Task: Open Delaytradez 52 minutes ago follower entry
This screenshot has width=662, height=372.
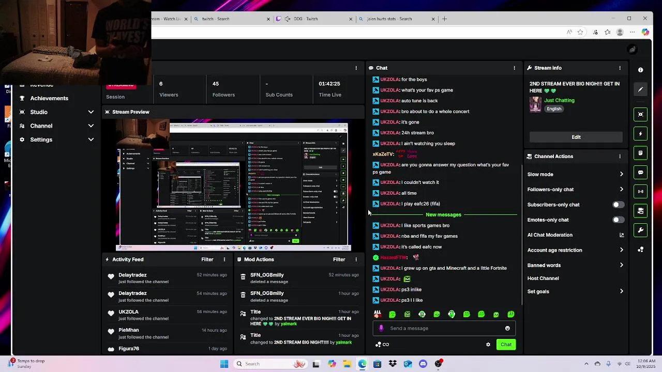Action: click(x=168, y=278)
